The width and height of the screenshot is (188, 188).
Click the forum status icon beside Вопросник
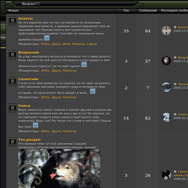coord(13,55)
